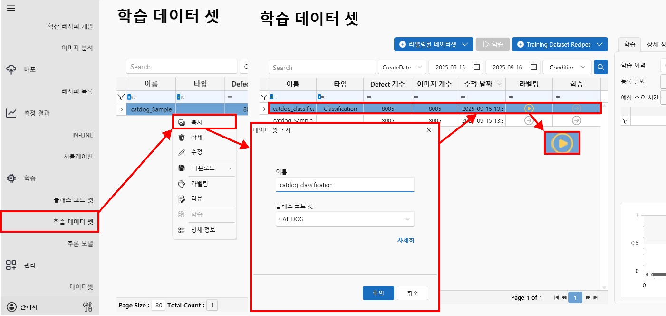Open the CreateDate filter dropdown
The height and width of the screenshot is (316, 666).
click(402, 68)
